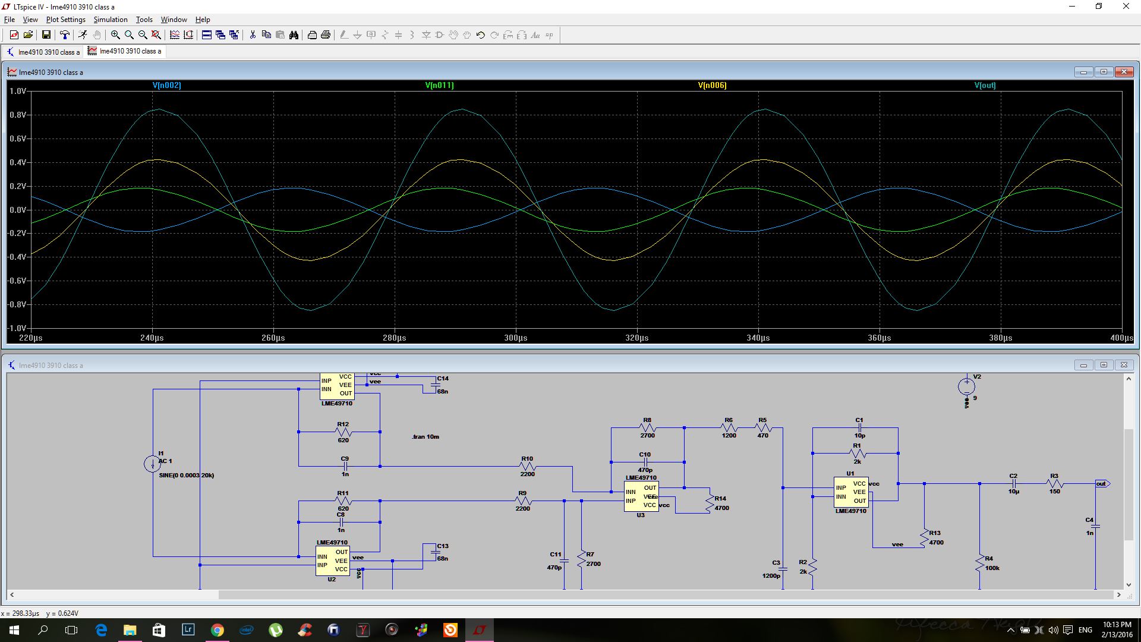This screenshot has height=642, width=1141.
Task: Select the Label Net icon
Action: click(x=371, y=35)
